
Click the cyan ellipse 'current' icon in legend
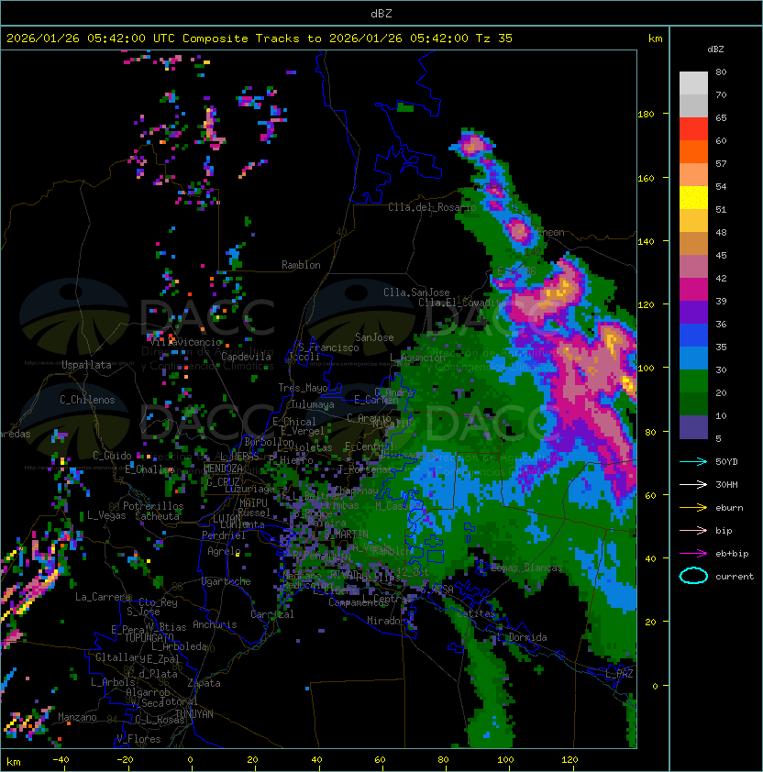[693, 576]
